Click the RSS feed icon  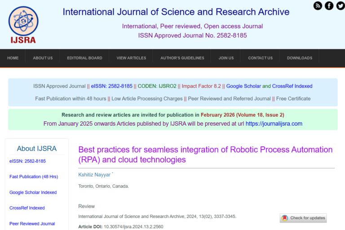(x=318, y=6)
